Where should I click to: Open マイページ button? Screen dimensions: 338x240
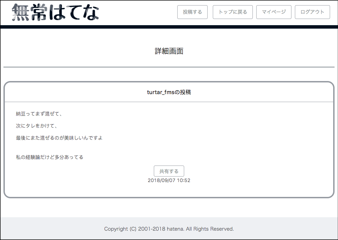pos(274,12)
